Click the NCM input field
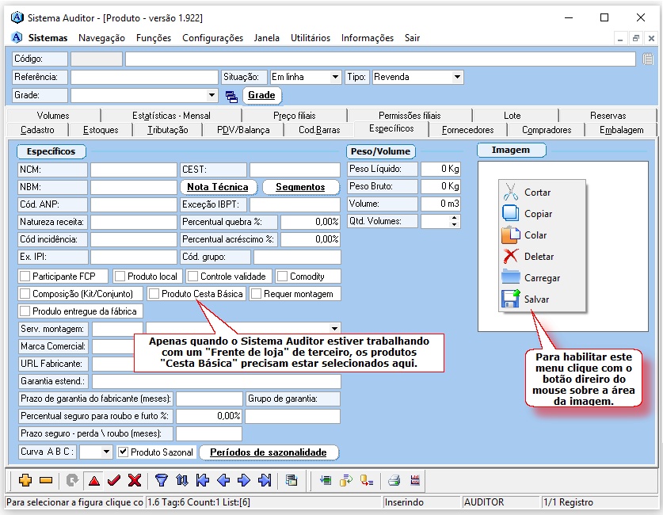663x515 pixels. click(133, 170)
